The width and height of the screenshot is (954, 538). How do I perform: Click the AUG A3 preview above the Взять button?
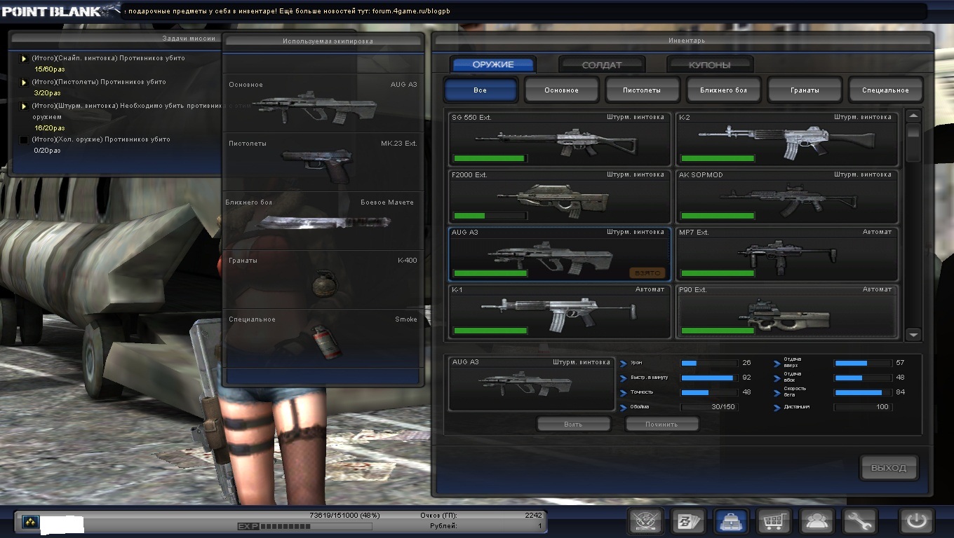pos(531,383)
